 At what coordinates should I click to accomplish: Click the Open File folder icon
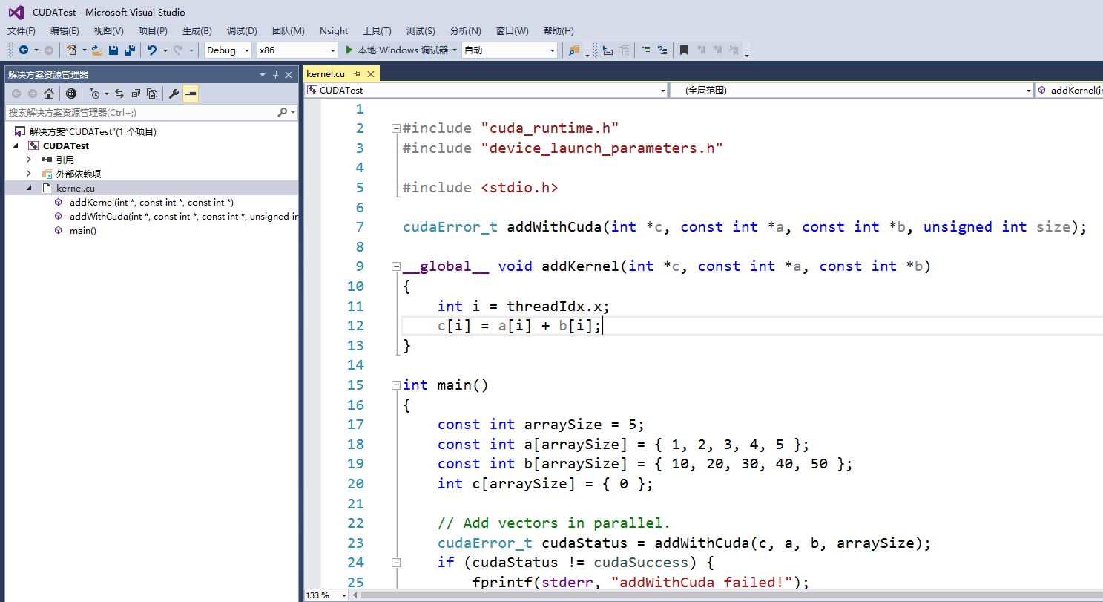click(97, 50)
